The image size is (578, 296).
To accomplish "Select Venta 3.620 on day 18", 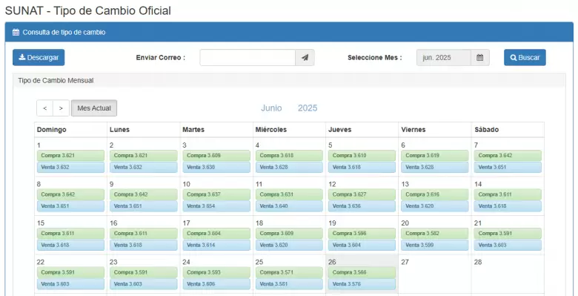I will [x=289, y=246].
